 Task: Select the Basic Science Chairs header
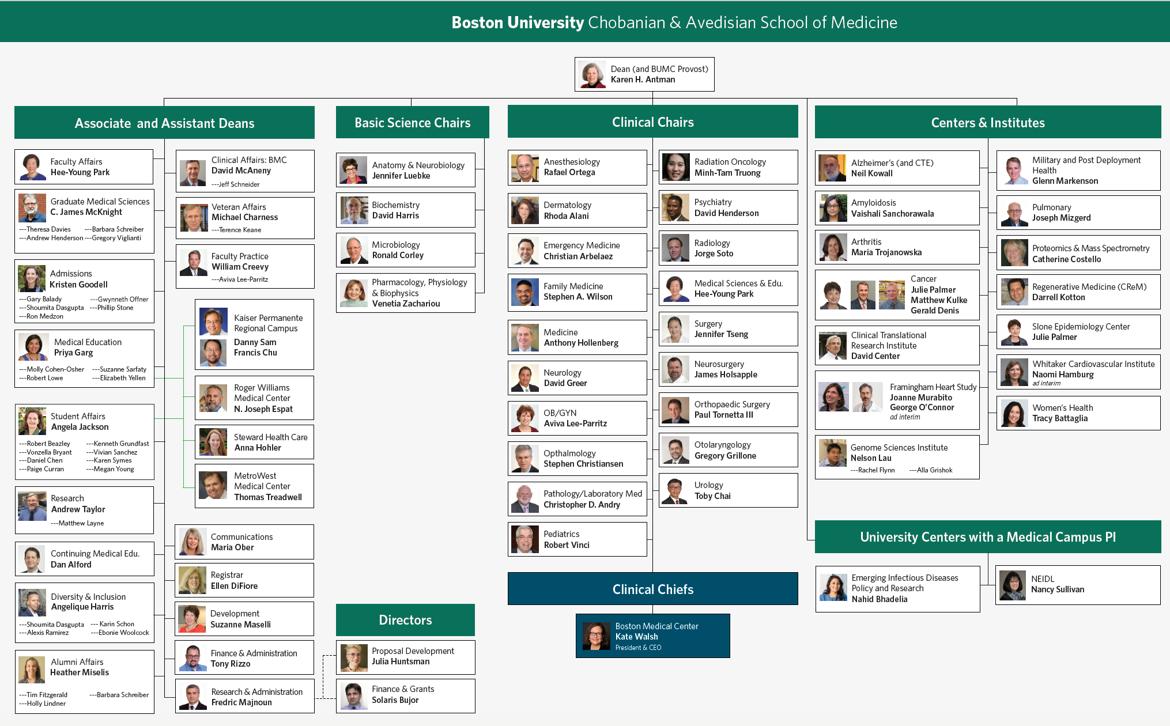413,122
